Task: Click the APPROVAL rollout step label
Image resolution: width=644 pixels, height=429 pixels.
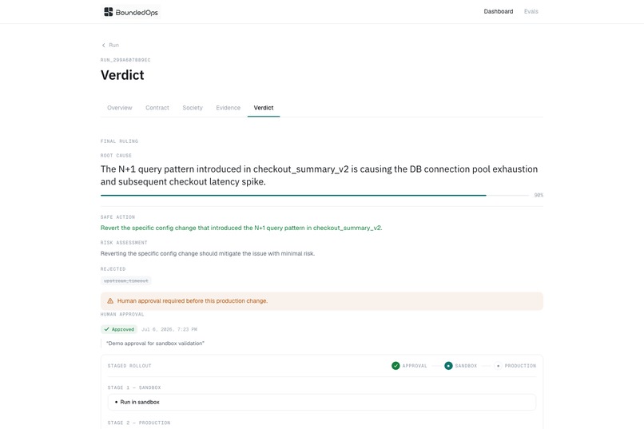Action: click(x=415, y=366)
